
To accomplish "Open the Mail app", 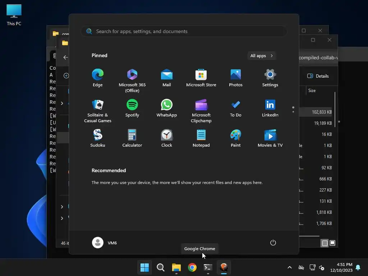I will 167,78.
